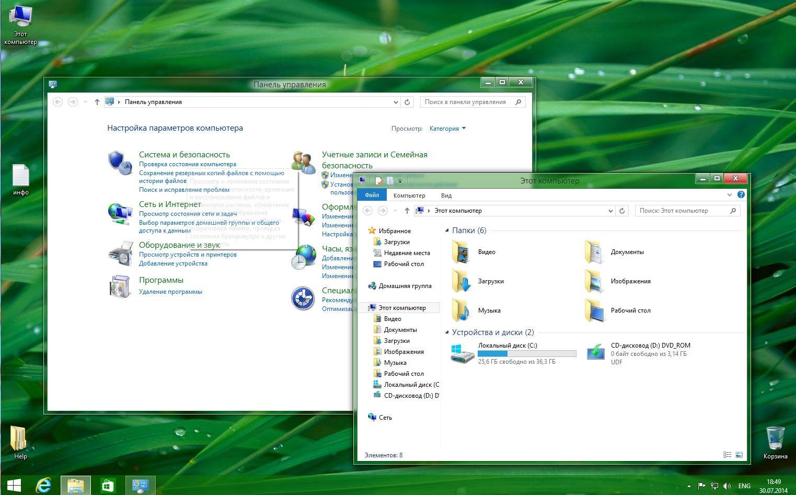
Task: Select the Help folder on desktop
Action: [20, 442]
